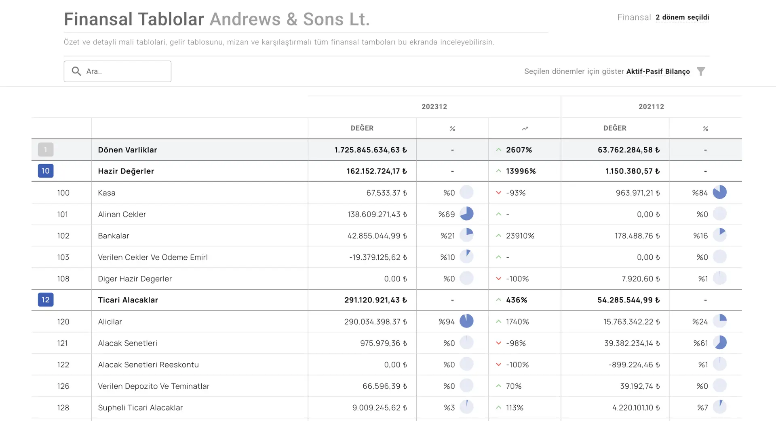
Task: Open the Aktif-Pasif Bilanço dropdown
Action: coord(658,71)
